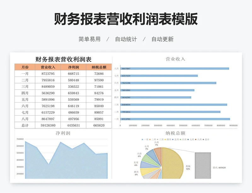Click the 二月 row label in table

click(x=25, y=80)
